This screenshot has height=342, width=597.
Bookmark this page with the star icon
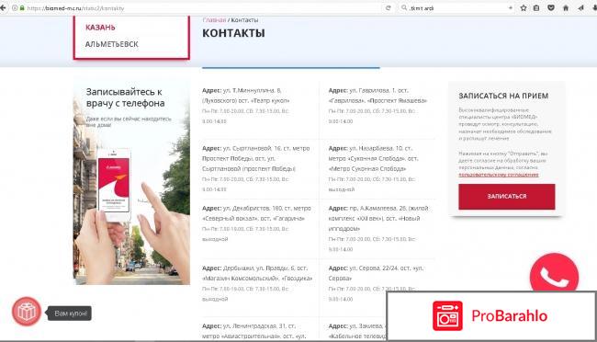(x=524, y=8)
